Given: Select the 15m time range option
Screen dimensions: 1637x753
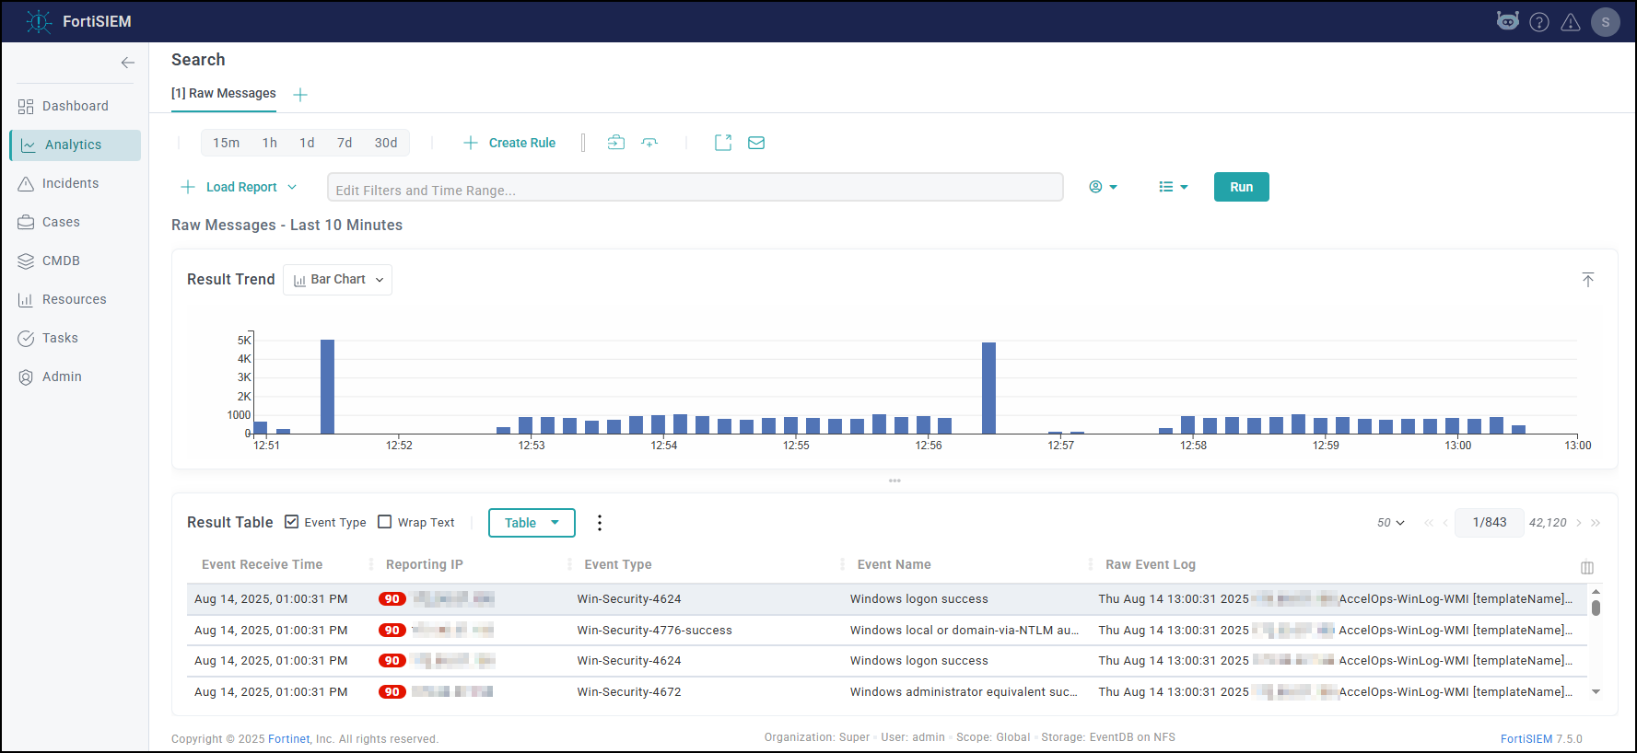Looking at the screenshot, I should pyautogui.click(x=226, y=143).
